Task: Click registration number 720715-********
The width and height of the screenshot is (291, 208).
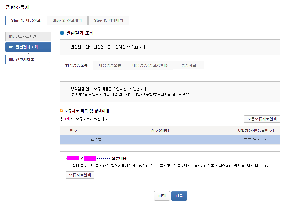Action: click(x=255, y=140)
